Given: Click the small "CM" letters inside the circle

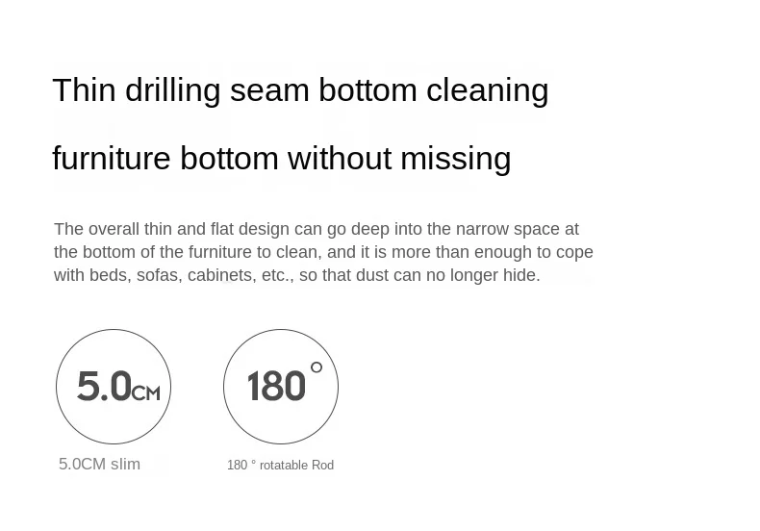Looking at the screenshot, I should [145, 392].
